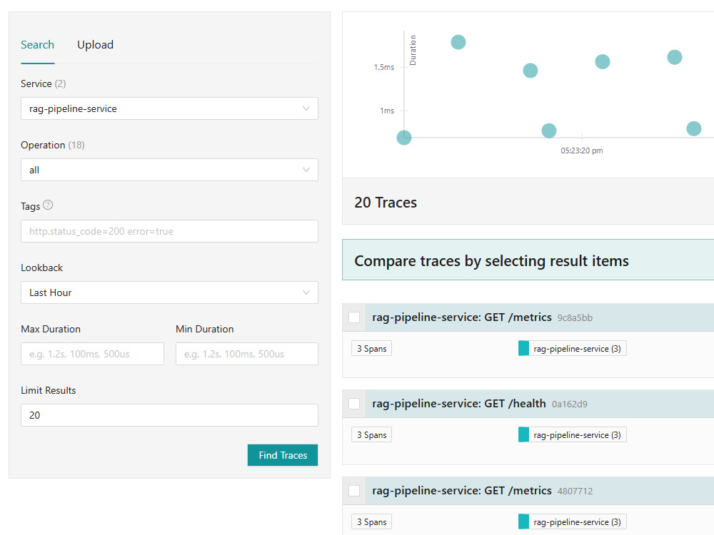Image resolution: width=714 pixels, height=535 pixels.
Task: Select the checkbox for GET /health trace 0a162d9
Action: 354,404
